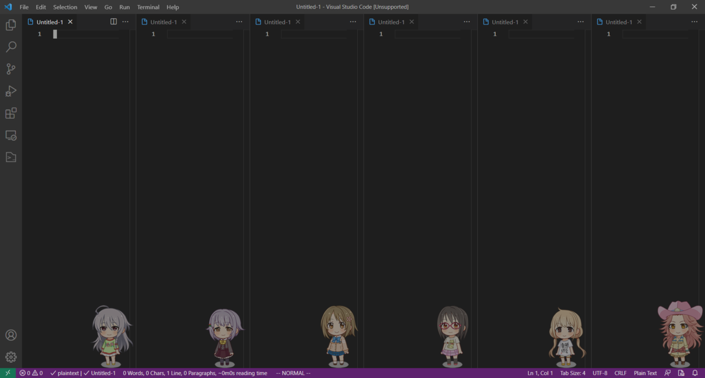Click status bar icon left of bell
This screenshot has height=378, width=705.
pos(681,373)
